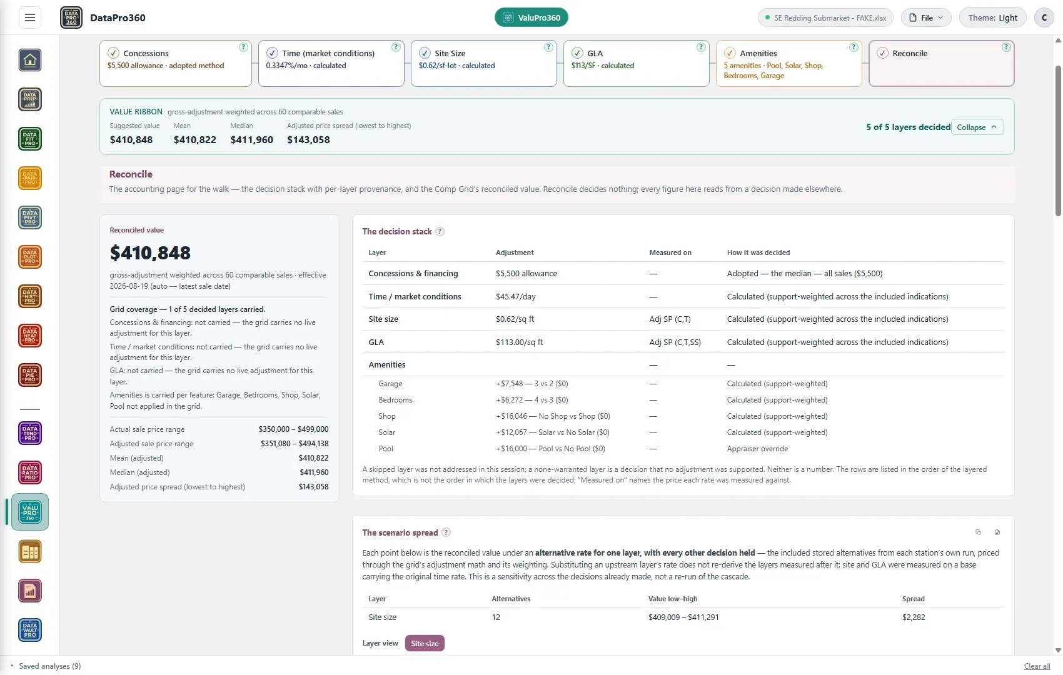
Task: Click Appraiser override in Pool row
Action: 757,449
